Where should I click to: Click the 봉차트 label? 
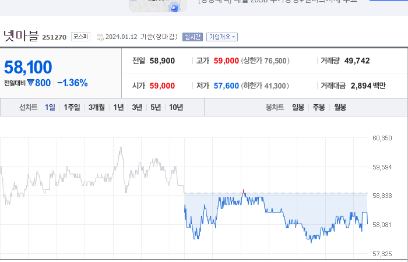coord(275,107)
